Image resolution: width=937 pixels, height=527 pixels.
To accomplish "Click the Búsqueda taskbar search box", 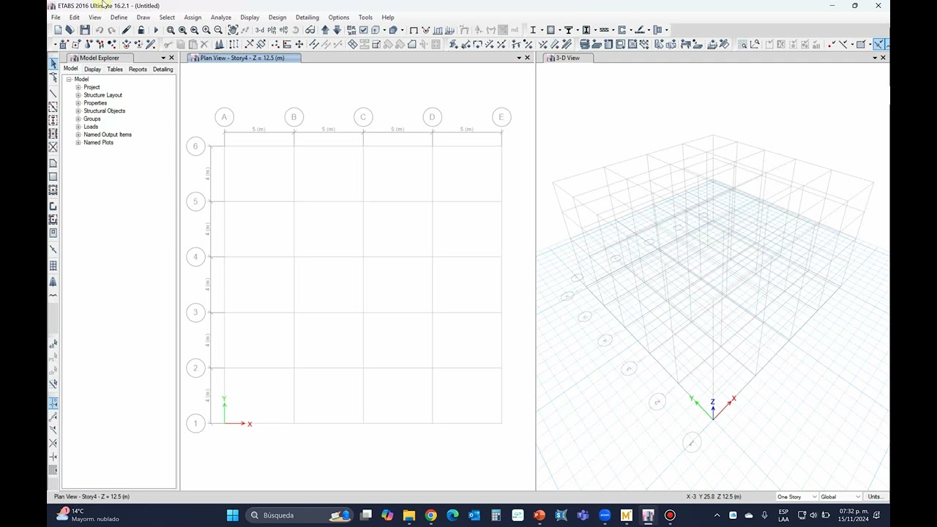I will click(x=299, y=515).
